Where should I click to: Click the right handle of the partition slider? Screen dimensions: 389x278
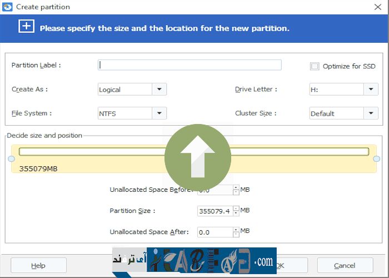[x=377, y=159]
